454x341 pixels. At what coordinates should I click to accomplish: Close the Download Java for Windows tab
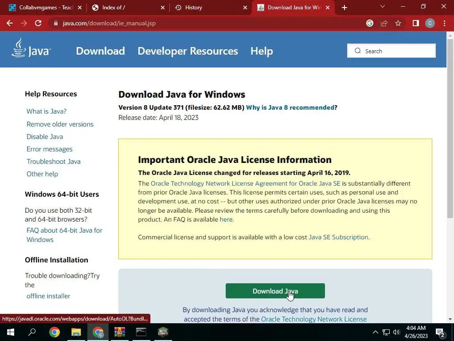(328, 8)
